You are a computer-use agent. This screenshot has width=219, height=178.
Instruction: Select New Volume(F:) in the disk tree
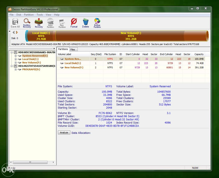(x=31, y=63)
